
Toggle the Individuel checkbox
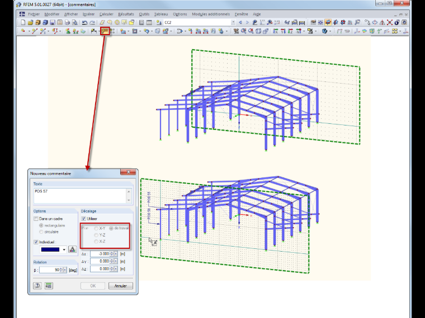pos(36,242)
